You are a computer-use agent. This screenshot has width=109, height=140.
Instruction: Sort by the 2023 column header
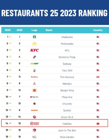8,30
